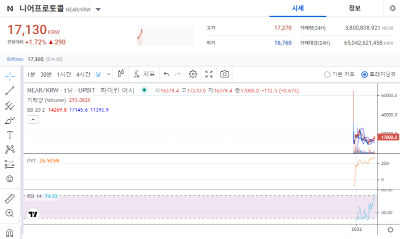
Task: Click the 거래량 (Volume) indicator label
Action: click(46, 100)
